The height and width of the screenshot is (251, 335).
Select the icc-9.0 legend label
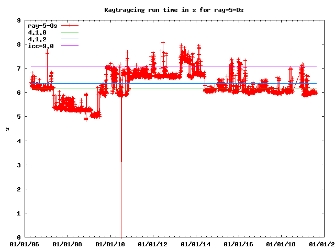[40, 46]
